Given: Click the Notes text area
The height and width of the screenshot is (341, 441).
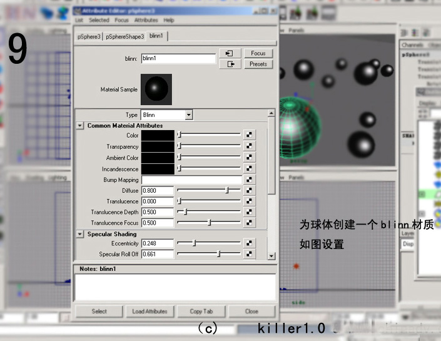Looking at the screenshot, I should pyautogui.click(x=175, y=287).
